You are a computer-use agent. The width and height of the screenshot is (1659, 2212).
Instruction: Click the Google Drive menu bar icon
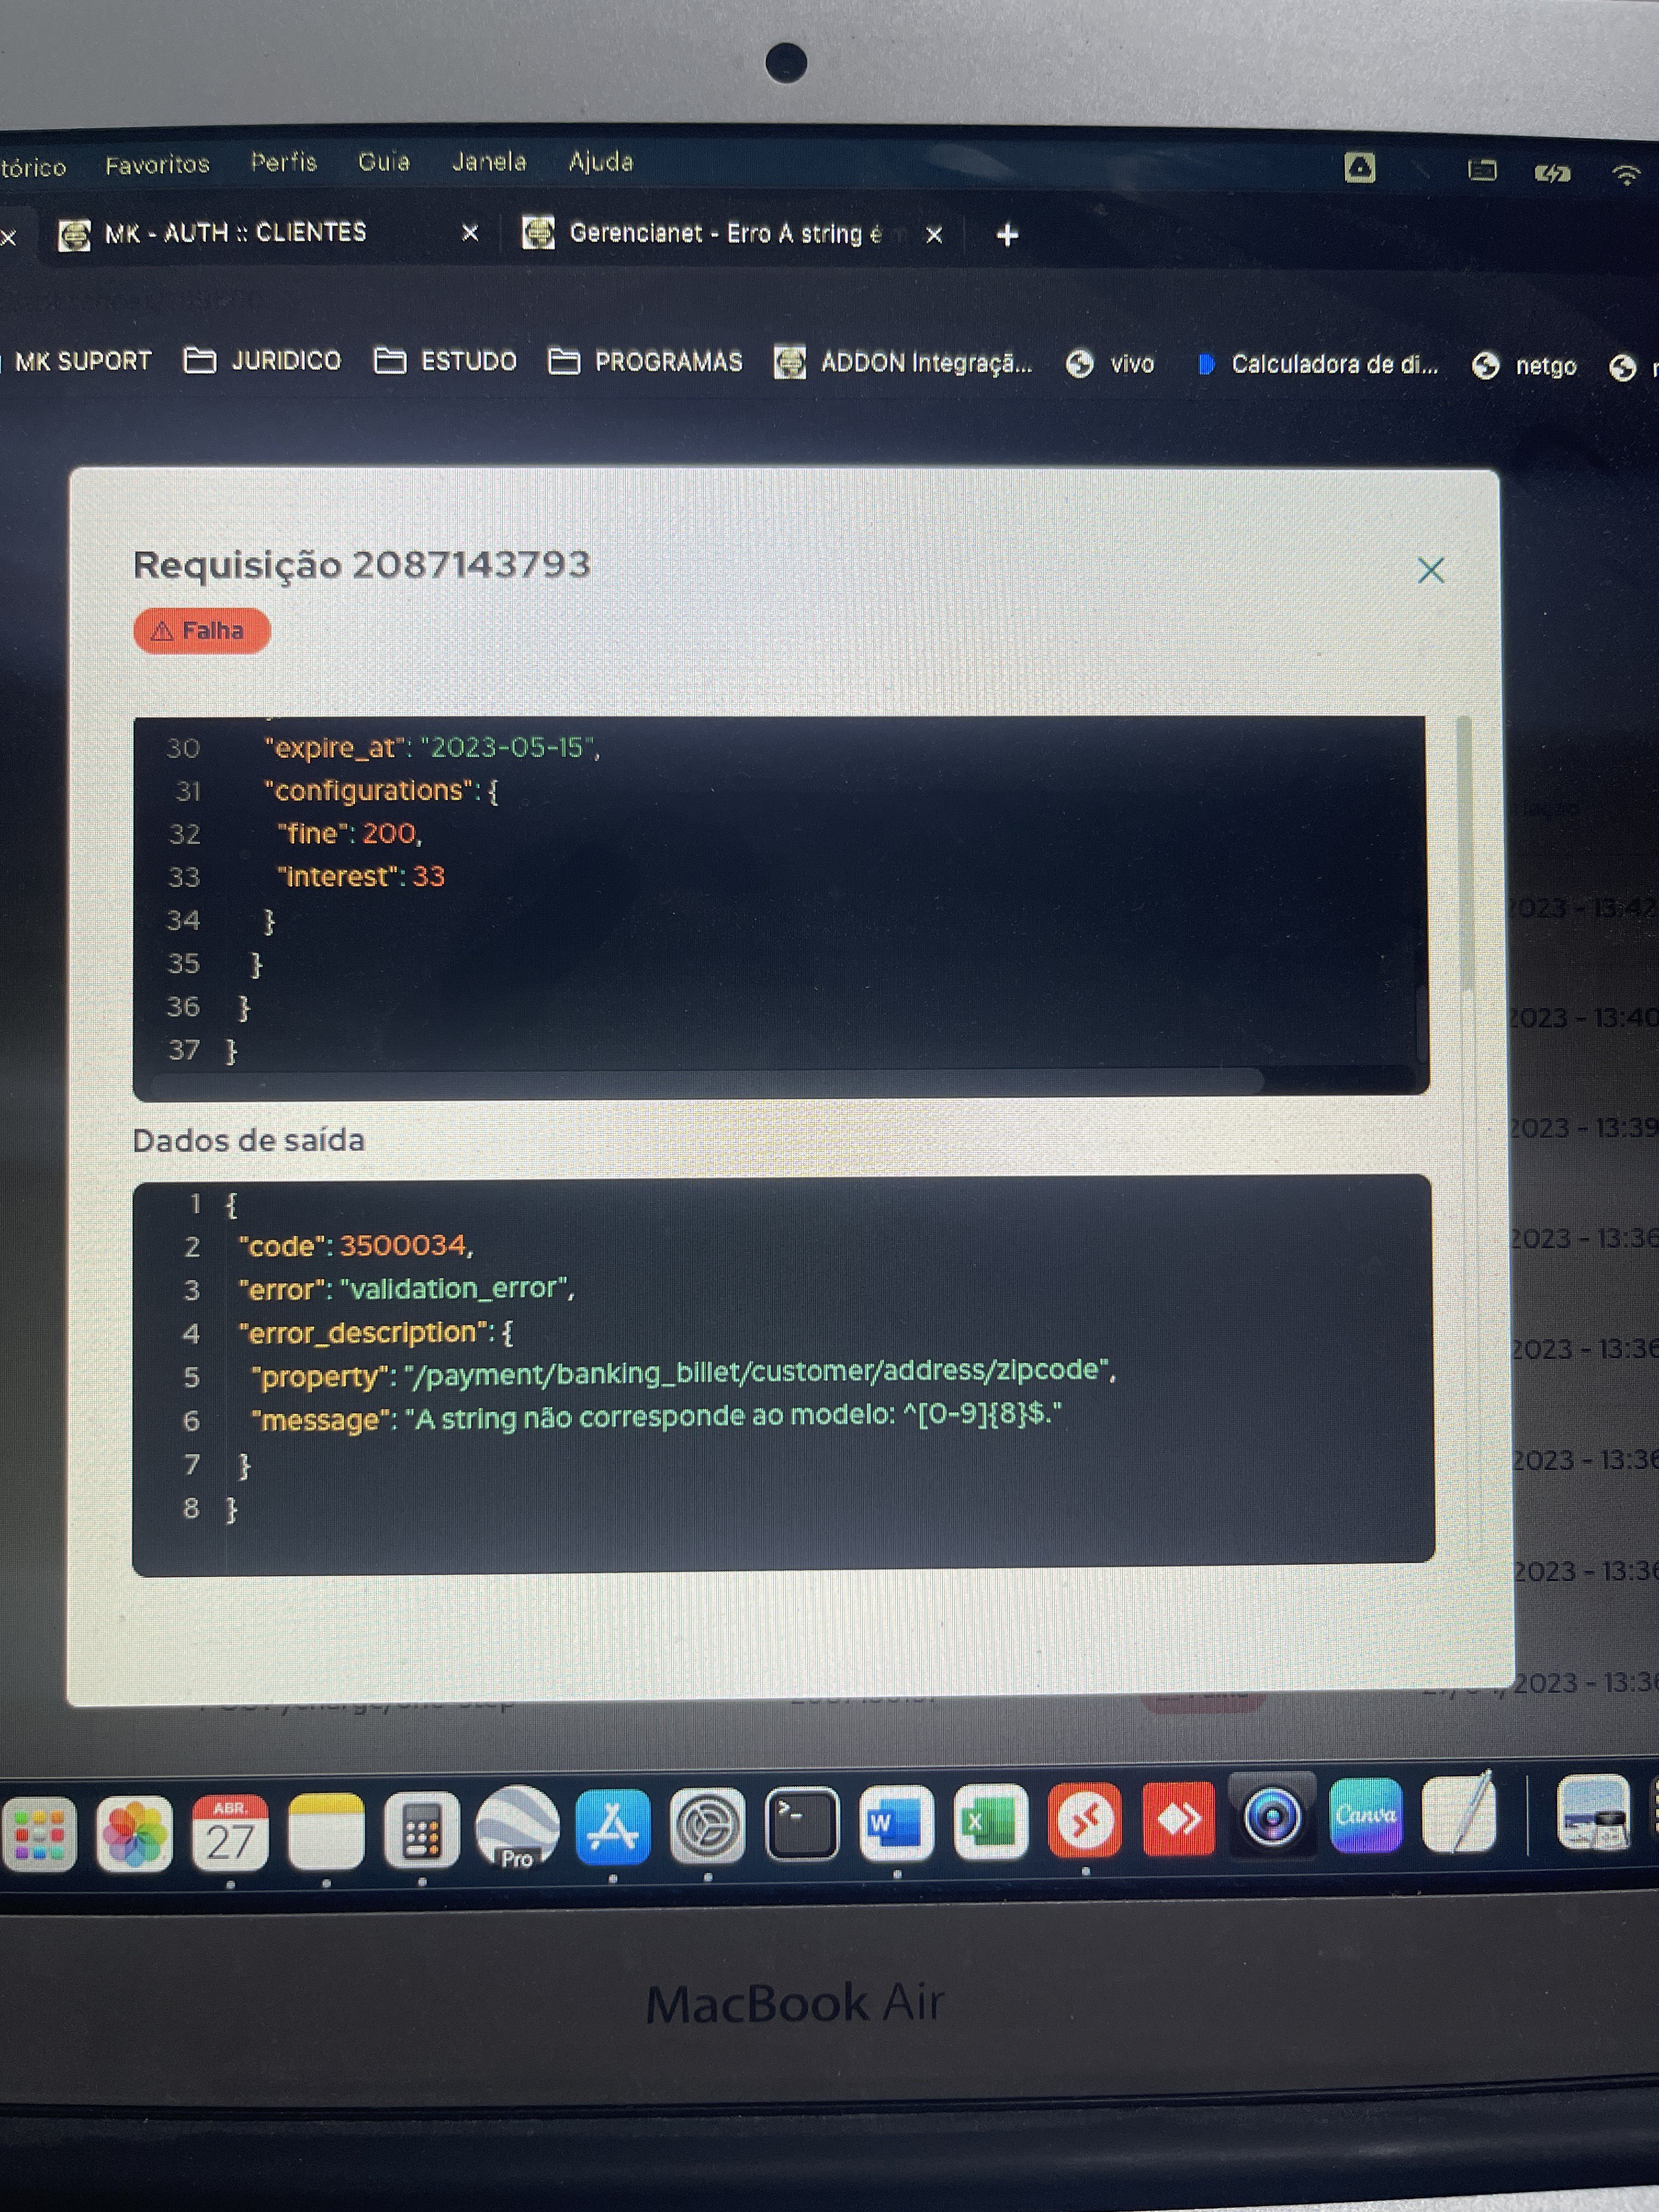[1359, 168]
